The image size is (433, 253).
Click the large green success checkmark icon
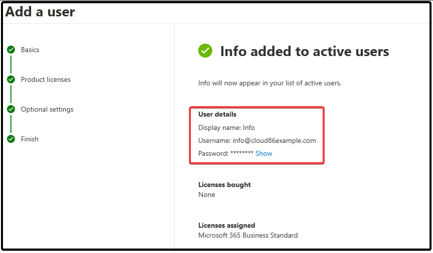pos(205,51)
